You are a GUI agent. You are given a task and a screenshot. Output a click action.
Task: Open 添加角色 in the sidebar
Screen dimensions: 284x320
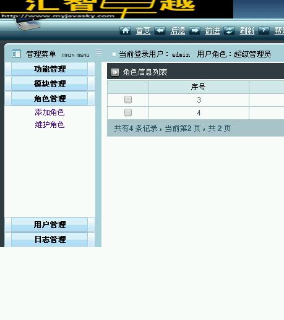pyautogui.click(x=49, y=112)
